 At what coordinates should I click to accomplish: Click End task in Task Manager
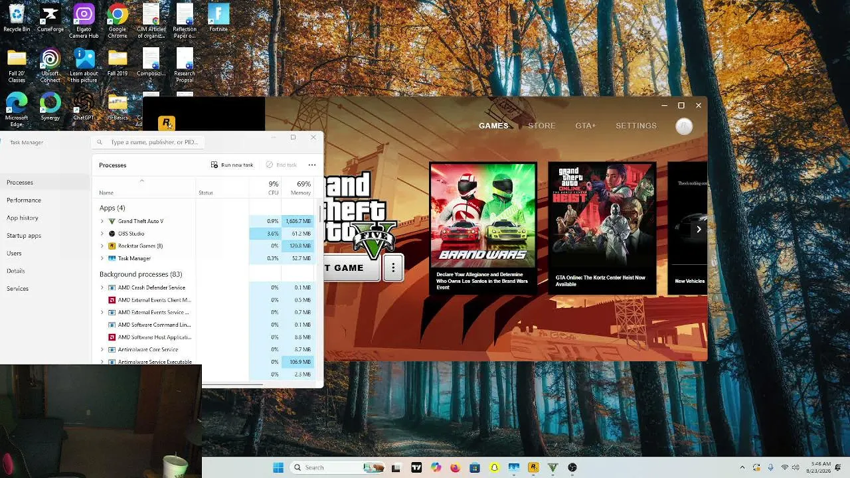point(282,165)
